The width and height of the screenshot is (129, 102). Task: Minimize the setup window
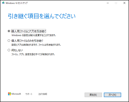(108, 3)
